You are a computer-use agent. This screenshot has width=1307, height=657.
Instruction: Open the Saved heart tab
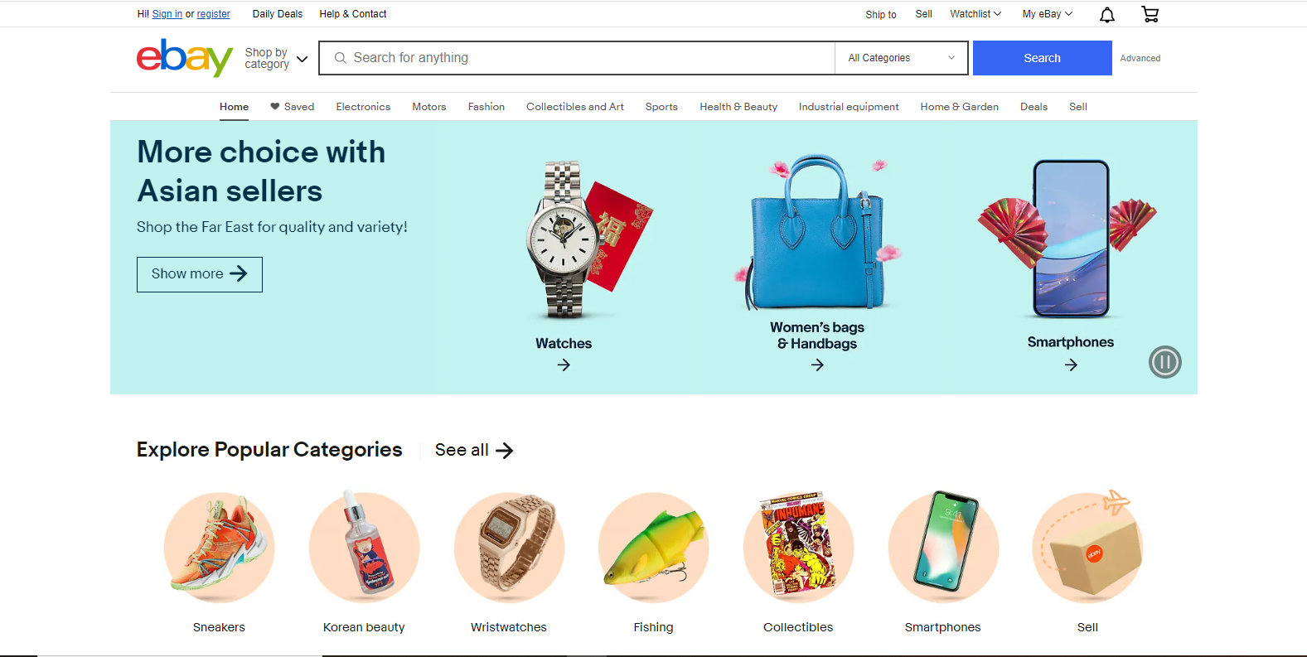click(293, 107)
